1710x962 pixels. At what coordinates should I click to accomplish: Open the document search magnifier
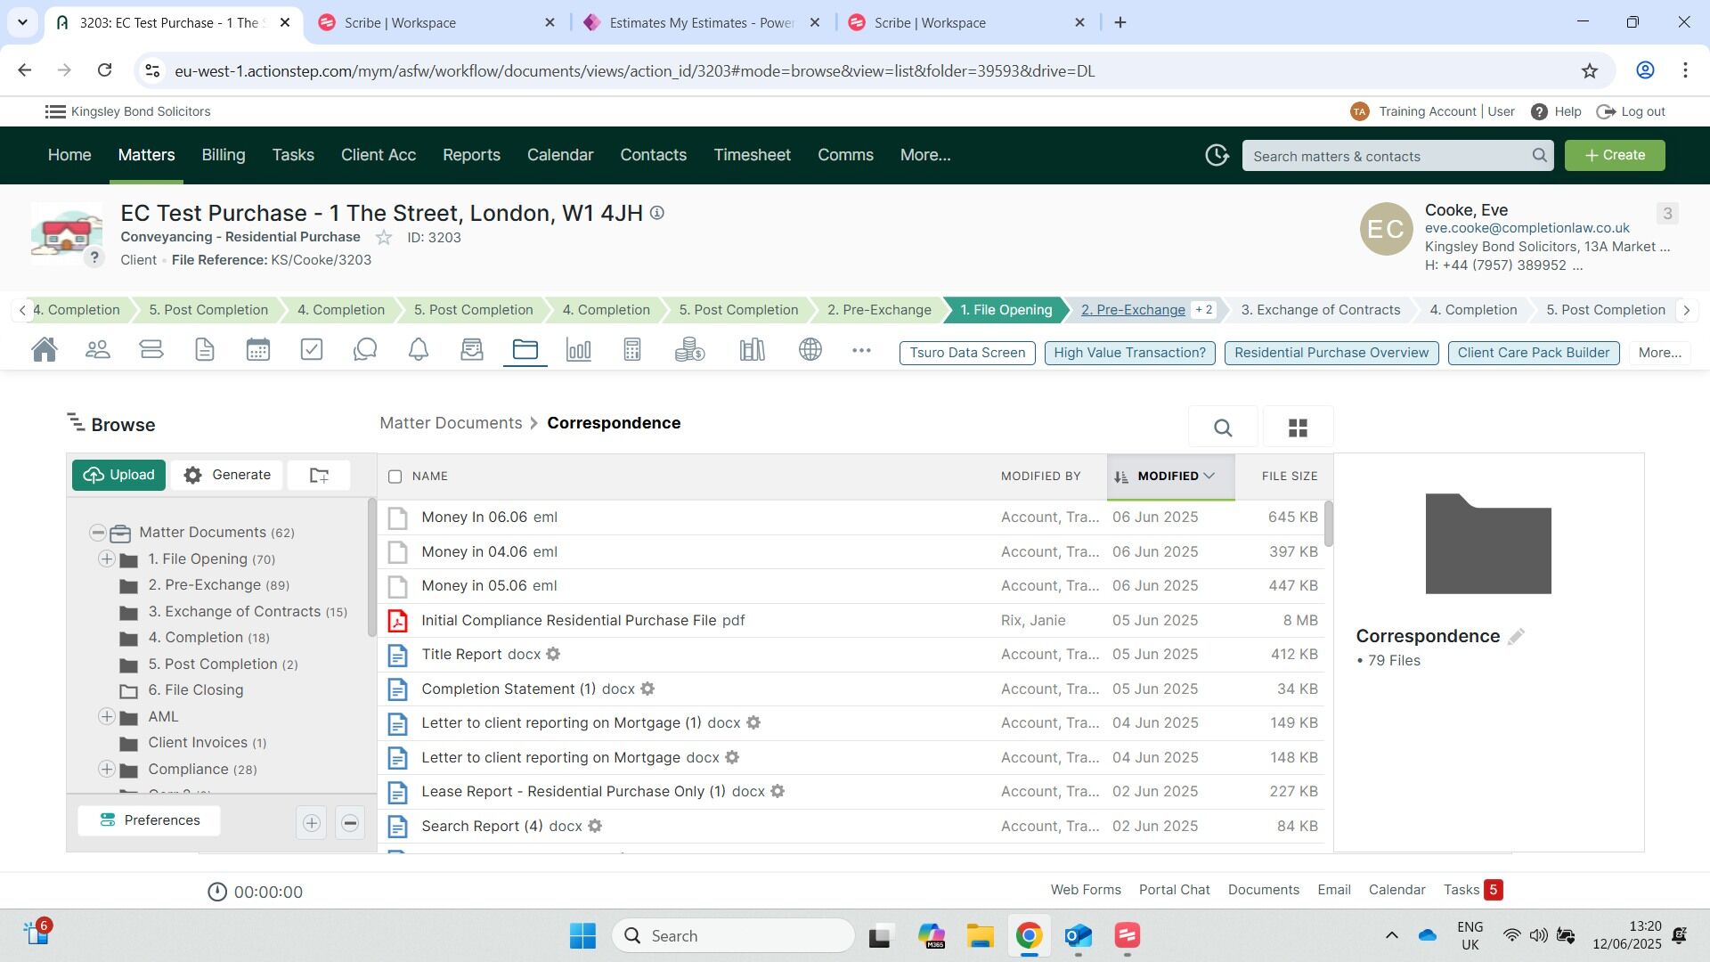(1223, 428)
